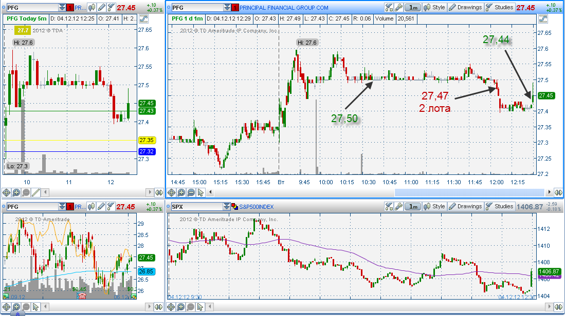Open studies flask in bottom-left PFG chart header
Screen dimensions: 565x316
point(111,206)
